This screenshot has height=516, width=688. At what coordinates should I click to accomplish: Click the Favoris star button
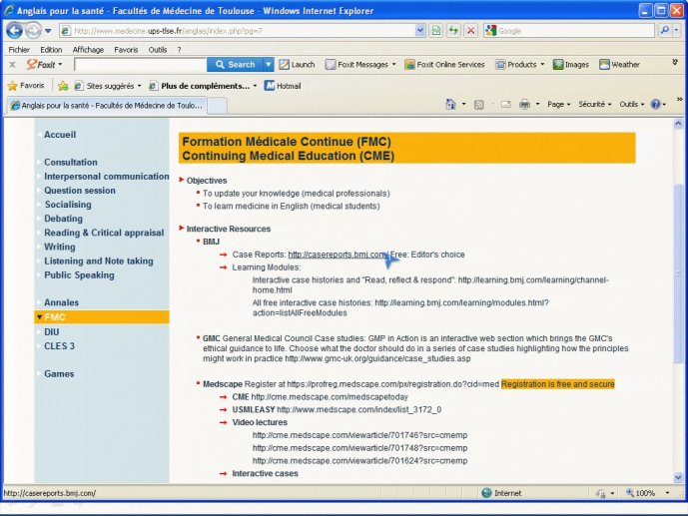click(26, 86)
